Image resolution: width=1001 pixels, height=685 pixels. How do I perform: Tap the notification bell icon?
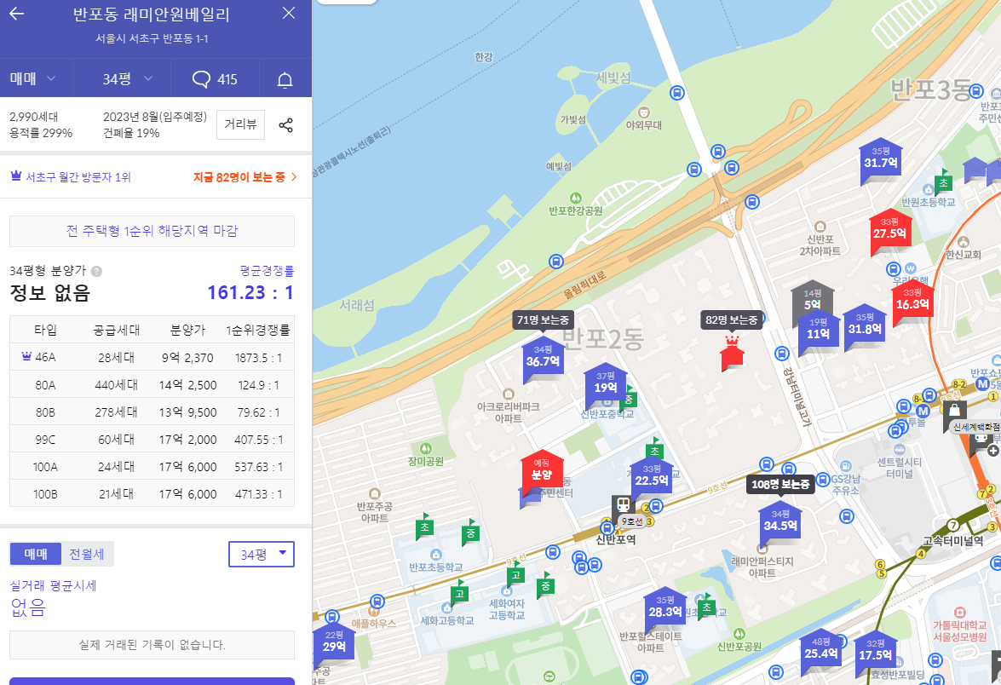click(x=285, y=80)
